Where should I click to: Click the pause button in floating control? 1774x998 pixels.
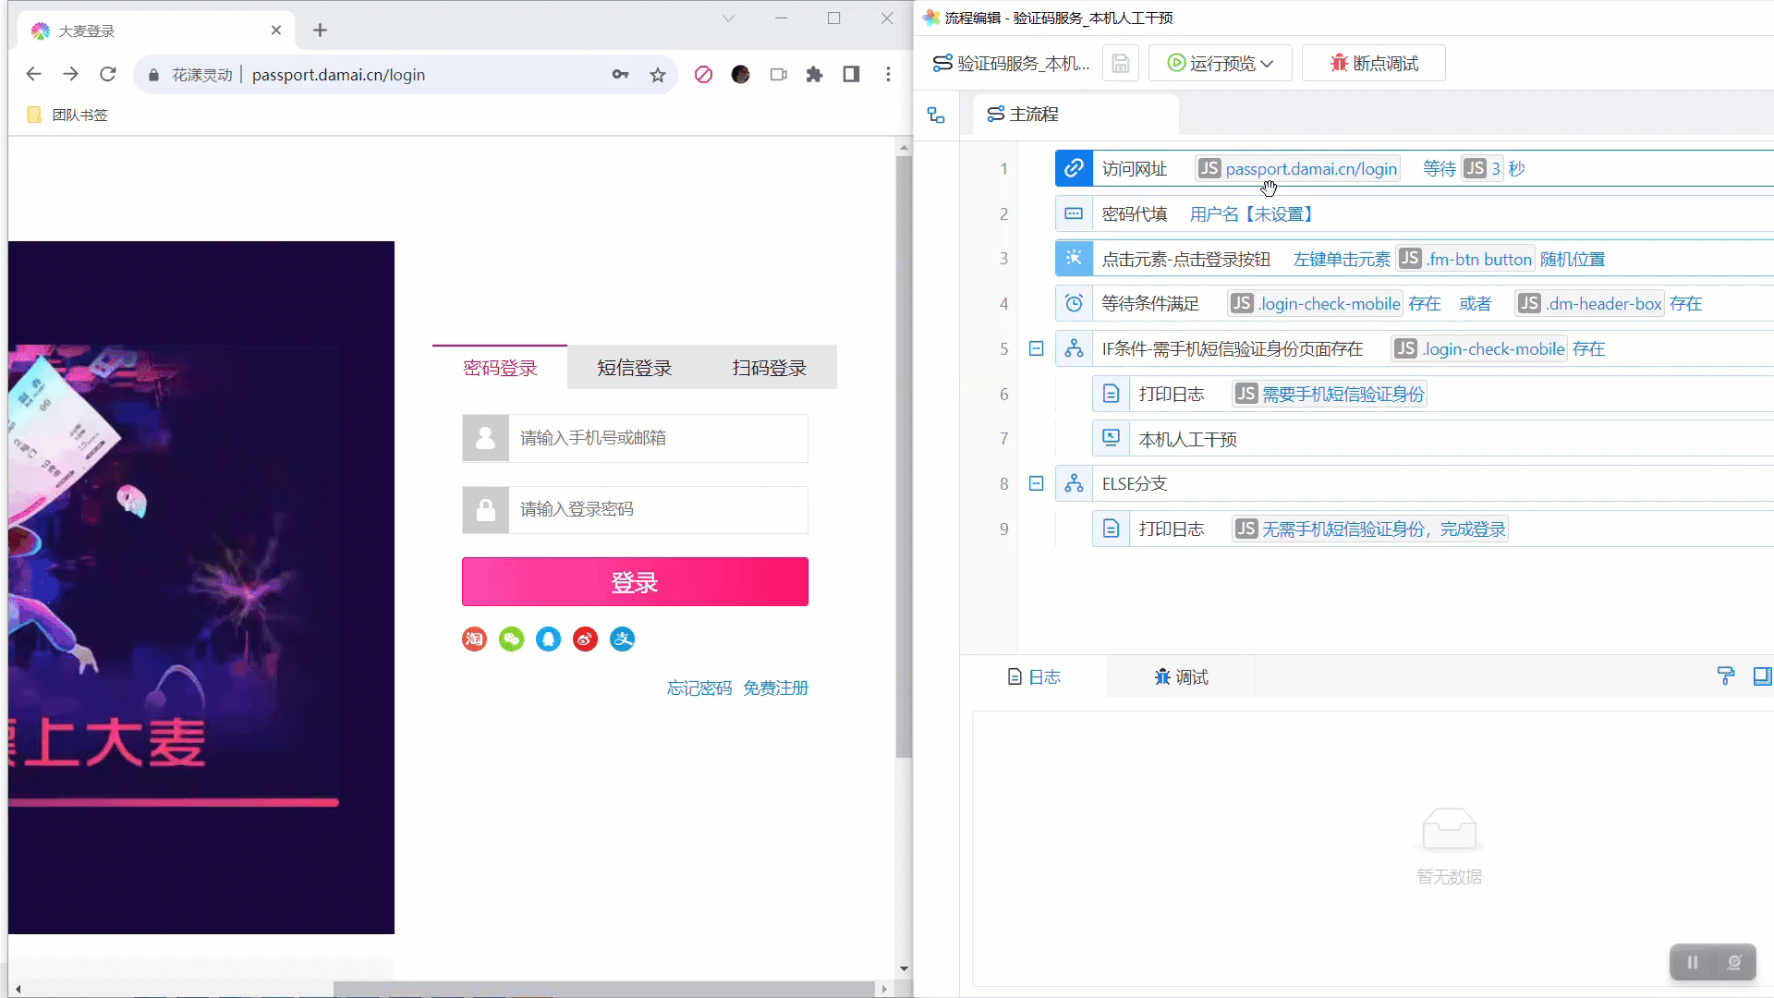[x=1692, y=962]
